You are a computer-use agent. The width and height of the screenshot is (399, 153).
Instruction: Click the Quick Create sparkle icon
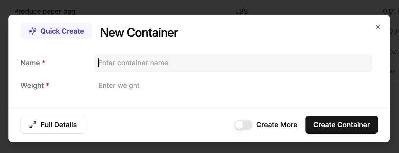coord(33,31)
